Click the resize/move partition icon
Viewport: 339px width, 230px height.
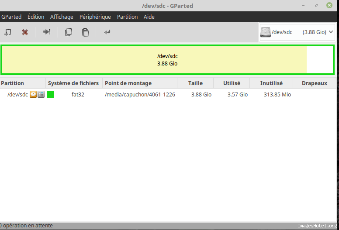pyautogui.click(x=47, y=32)
